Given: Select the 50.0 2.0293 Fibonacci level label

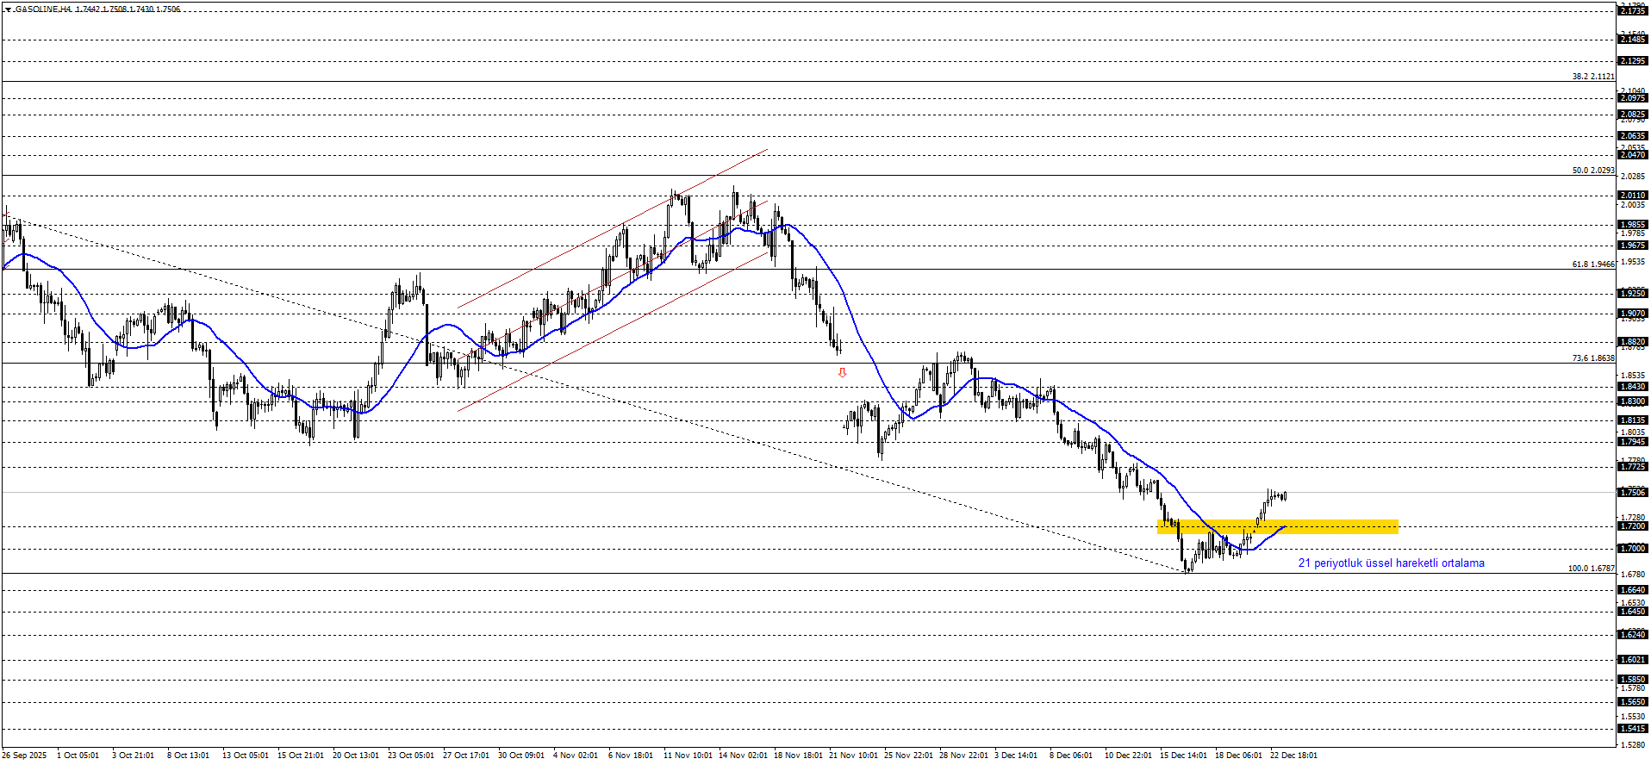Looking at the screenshot, I should tap(1592, 171).
